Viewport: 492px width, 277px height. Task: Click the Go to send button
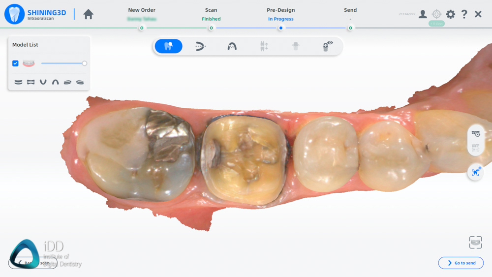click(461, 263)
